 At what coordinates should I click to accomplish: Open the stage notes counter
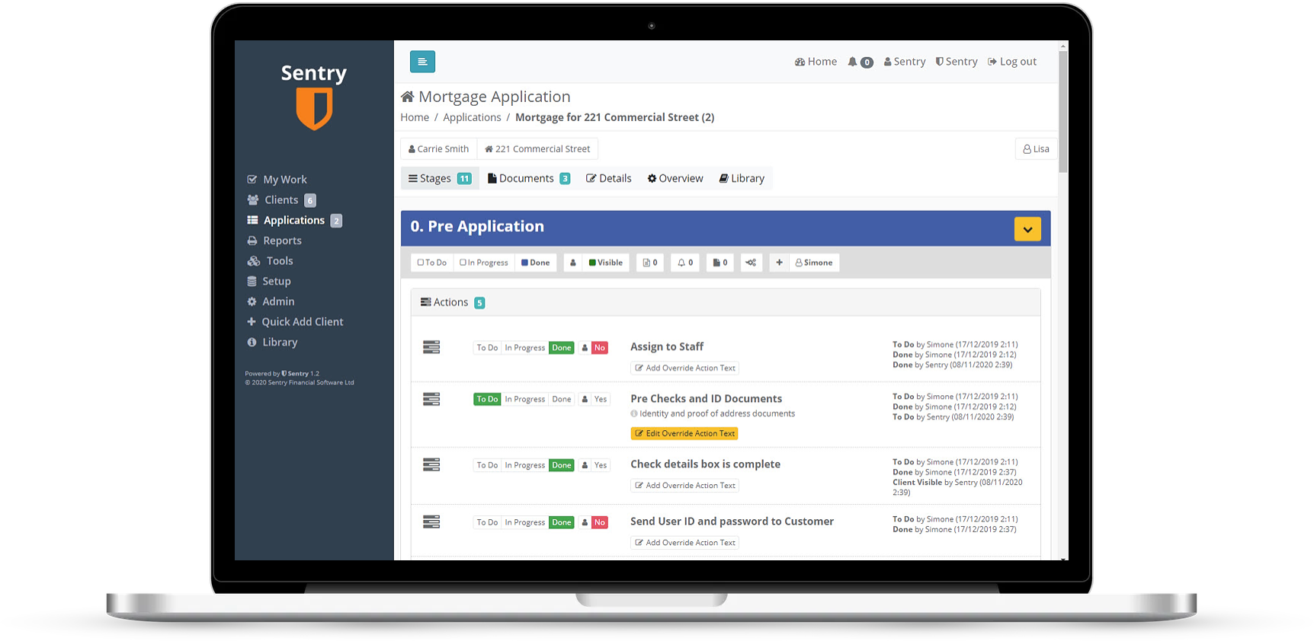tap(649, 263)
